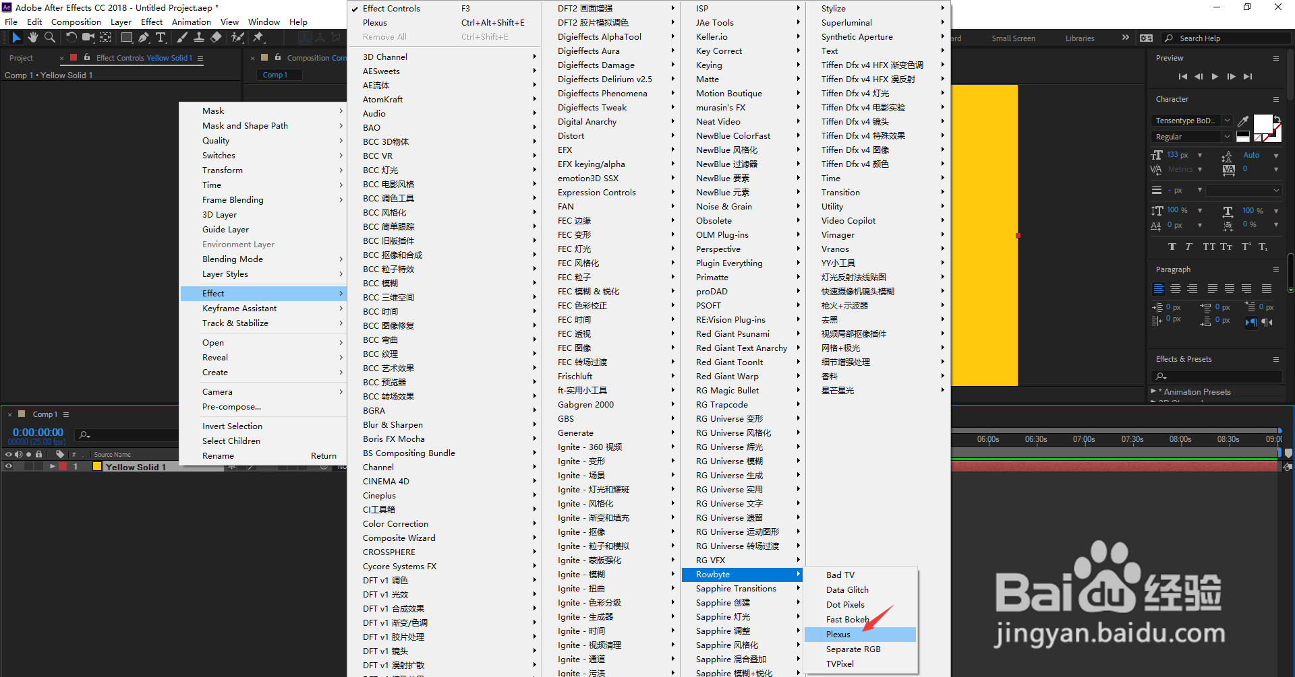Open the Rowbyte effects submenu

[742, 574]
